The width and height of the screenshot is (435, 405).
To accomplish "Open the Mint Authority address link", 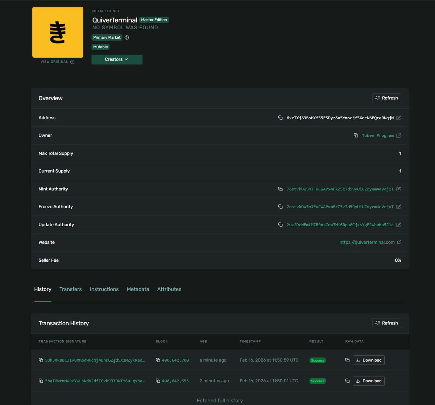I will coord(340,189).
